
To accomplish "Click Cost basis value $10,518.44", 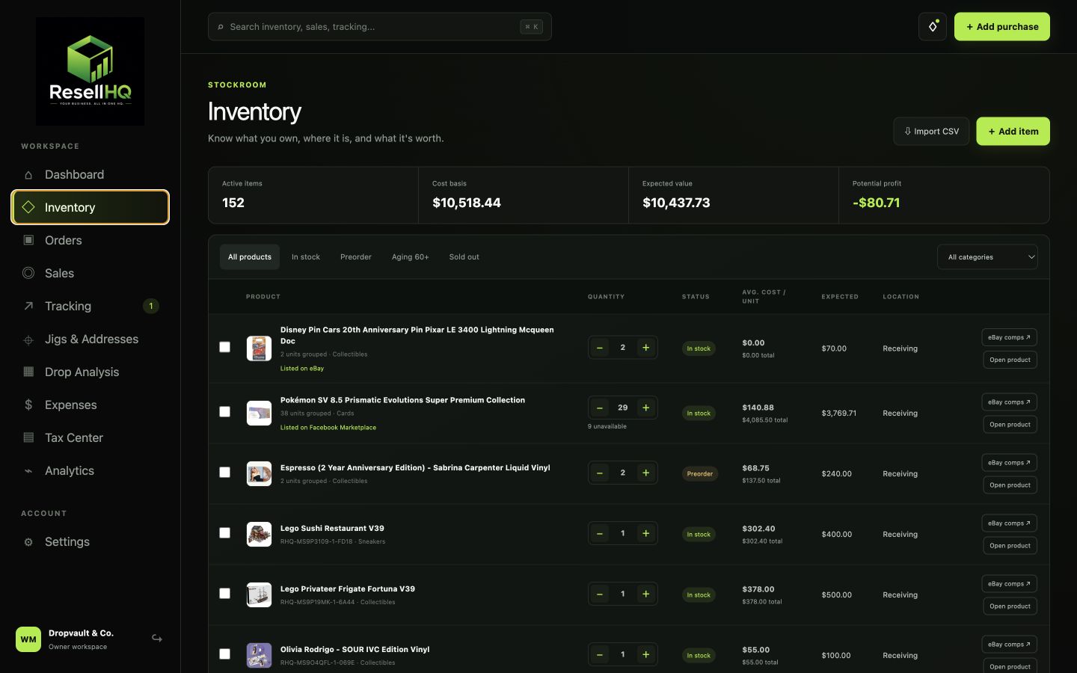I will coord(467,203).
